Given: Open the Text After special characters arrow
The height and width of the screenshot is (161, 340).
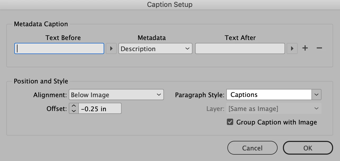Looking at the screenshot, I should coord(292,49).
